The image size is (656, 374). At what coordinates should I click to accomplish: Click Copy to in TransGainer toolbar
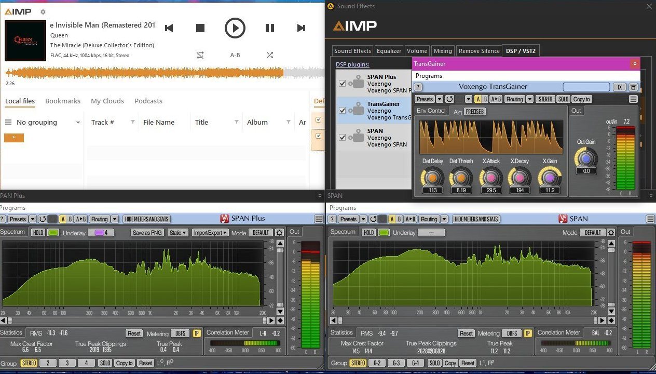(581, 99)
